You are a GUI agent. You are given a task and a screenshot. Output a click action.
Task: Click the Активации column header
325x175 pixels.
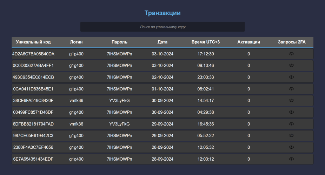248,42
